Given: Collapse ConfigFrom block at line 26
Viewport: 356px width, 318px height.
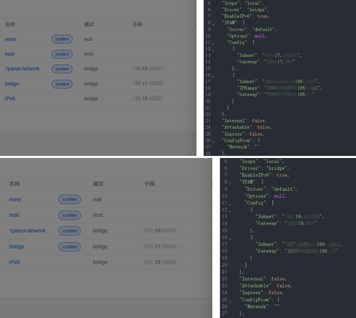Looking at the screenshot, I should pos(213,142).
